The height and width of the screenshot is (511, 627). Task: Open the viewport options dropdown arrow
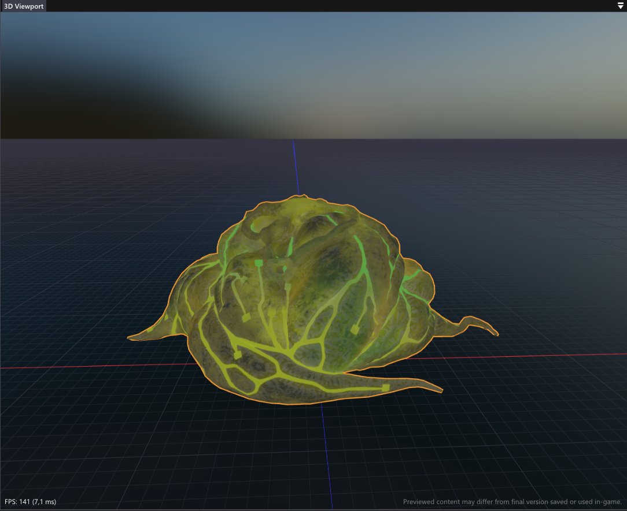tap(620, 6)
